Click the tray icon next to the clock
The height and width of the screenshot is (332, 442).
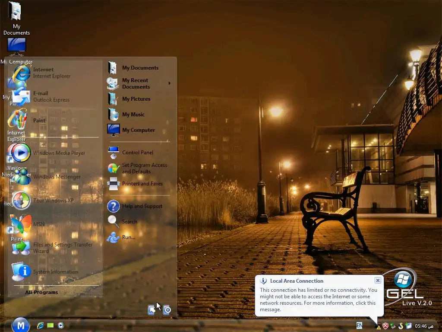[408, 326]
